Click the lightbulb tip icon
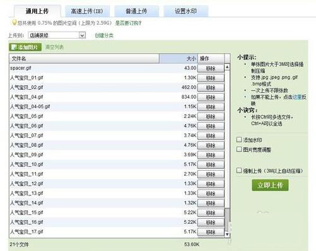316x251 pixels. click(14, 22)
